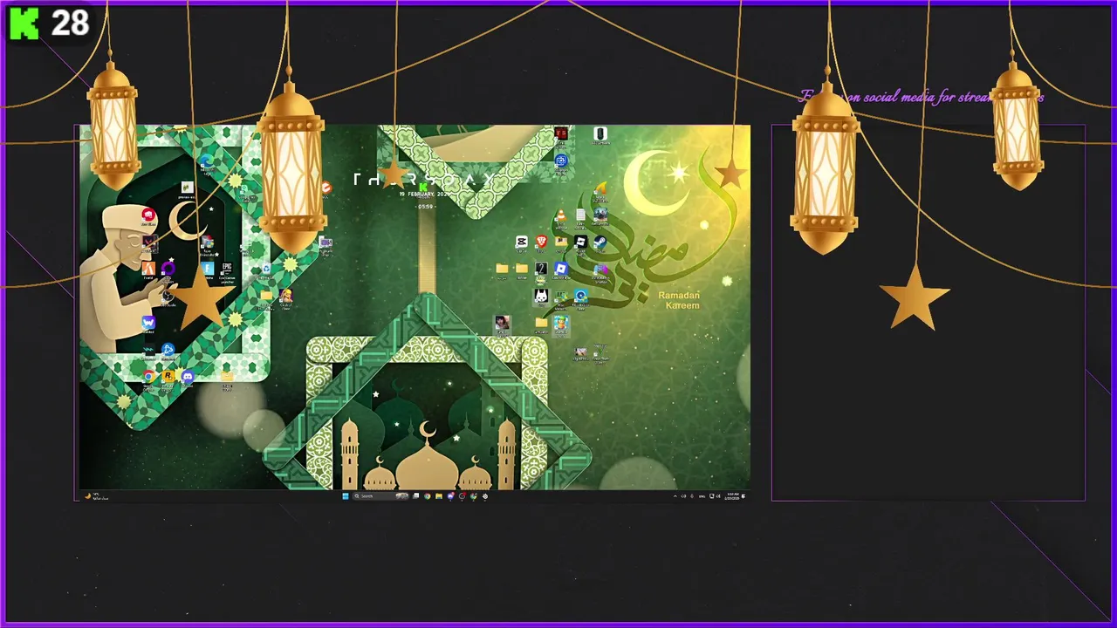The width and height of the screenshot is (1117, 628).
Task: Open the folder left of Stumble Guys
Action: pyautogui.click(x=541, y=323)
